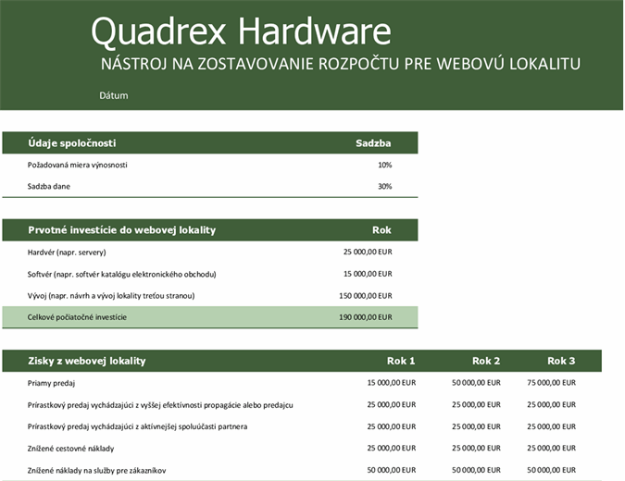Image resolution: width=625 pixels, height=481 pixels.
Task: Edit the 10% required rate of return cell
Action: (384, 165)
